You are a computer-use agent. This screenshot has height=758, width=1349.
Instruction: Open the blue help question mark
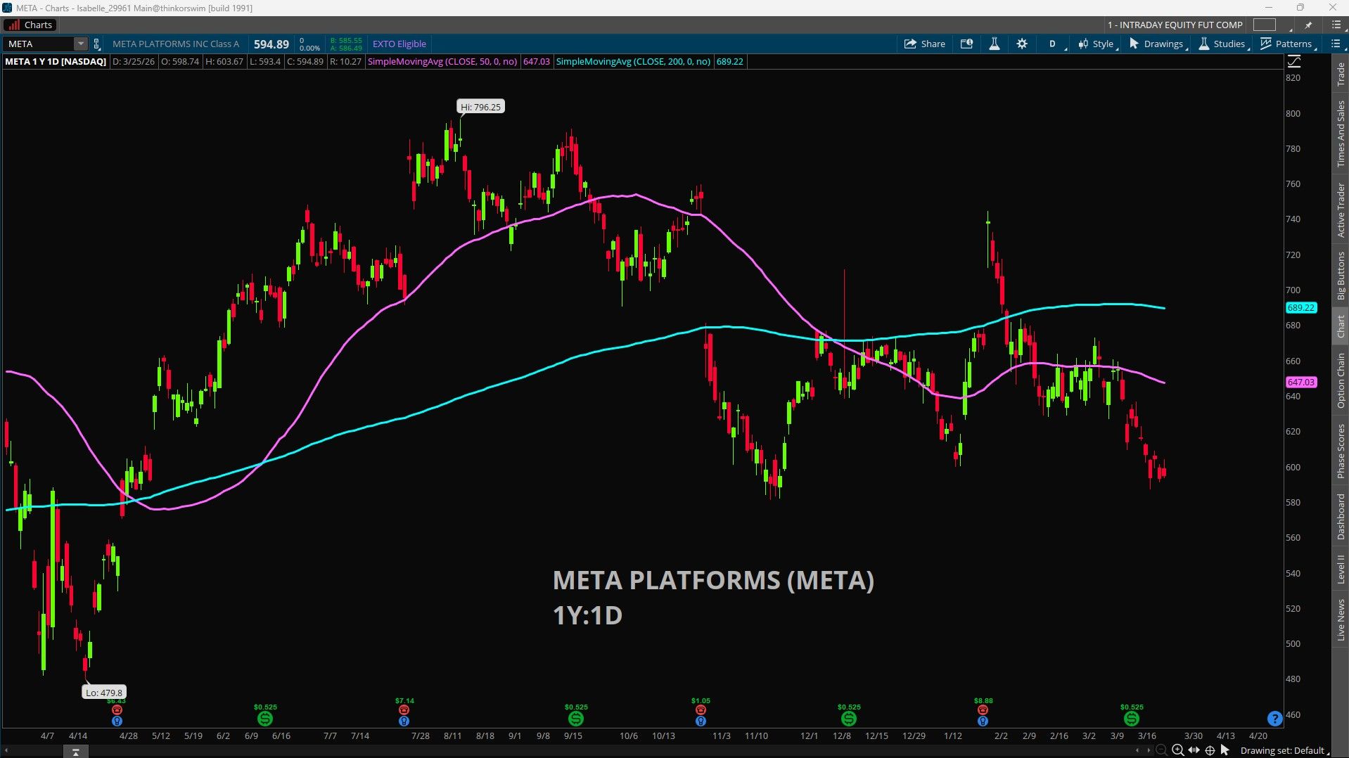[1274, 719]
